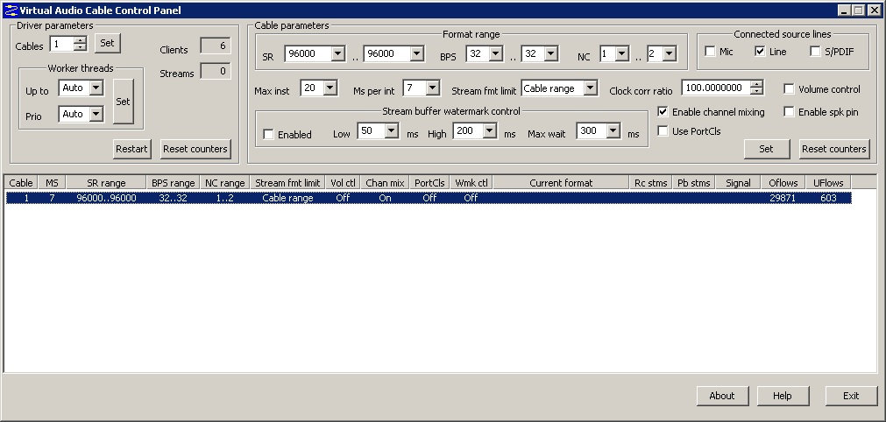Viewport: 886px width, 422px height.
Task: Select the 96000..96000 cell in cable row
Action: 106,198
